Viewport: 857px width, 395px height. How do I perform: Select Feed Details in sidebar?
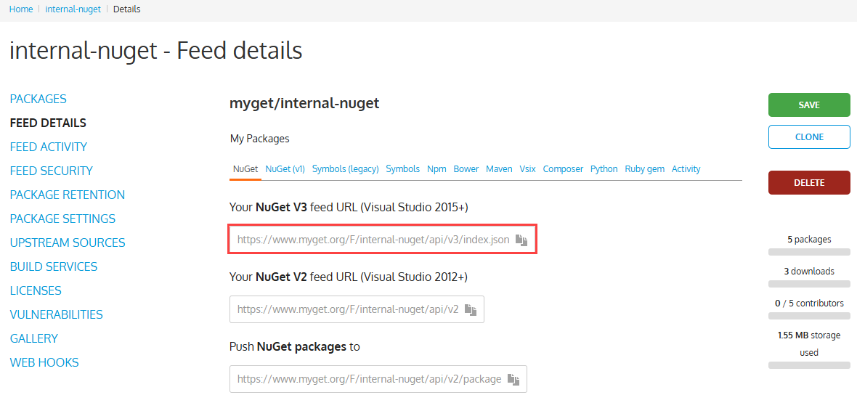pyautogui.click(x=48, y=123)
